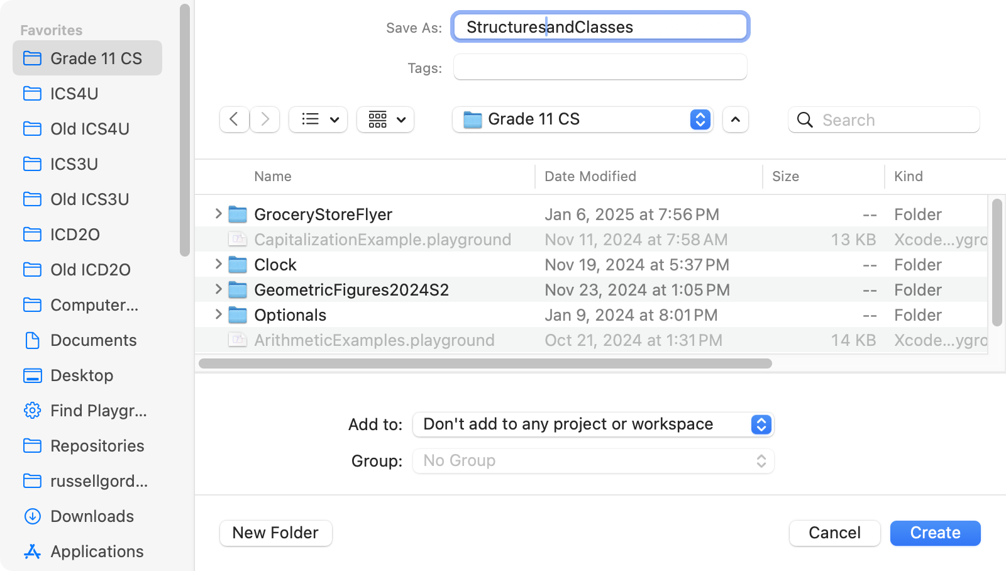
Task: Open the icon grouping options menu
Action: click(385, 119)
